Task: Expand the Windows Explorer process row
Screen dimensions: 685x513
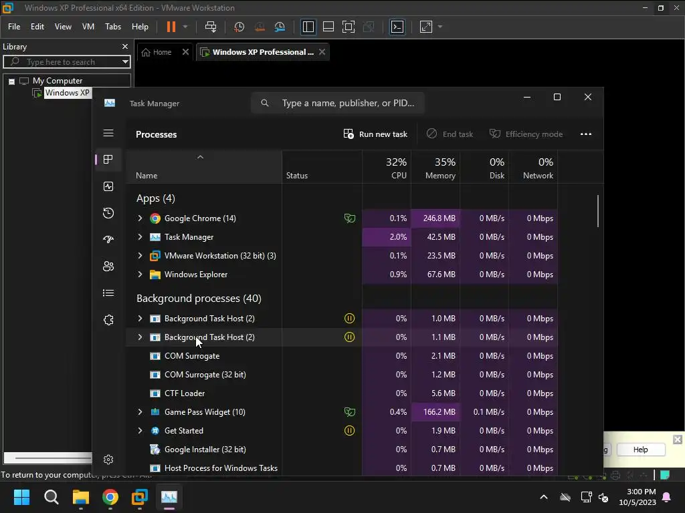Action: (x=140, y=275)
